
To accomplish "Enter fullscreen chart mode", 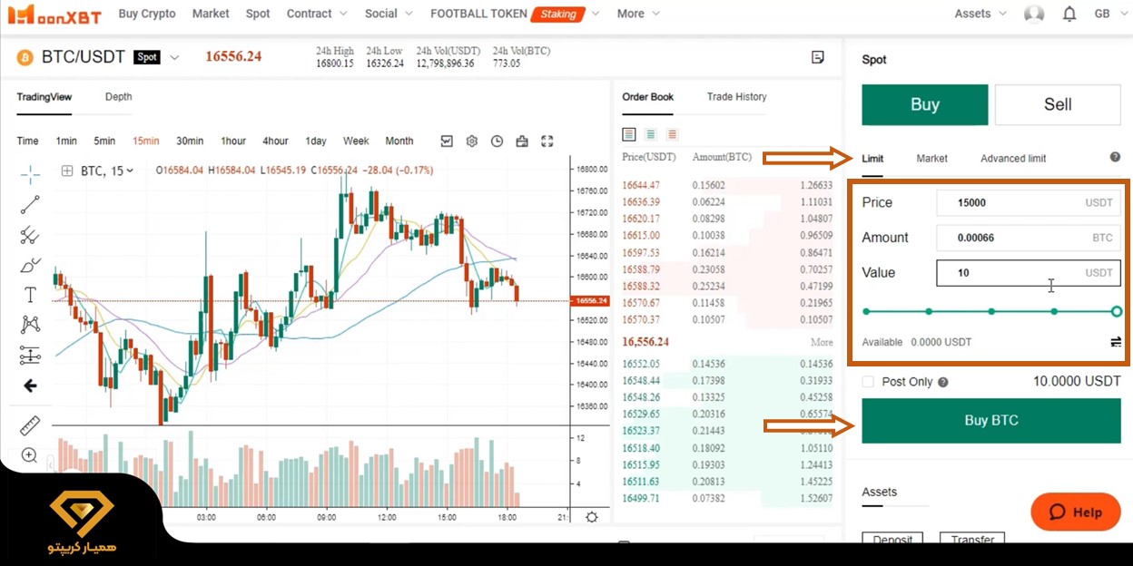I will click(x=547, y=141).
